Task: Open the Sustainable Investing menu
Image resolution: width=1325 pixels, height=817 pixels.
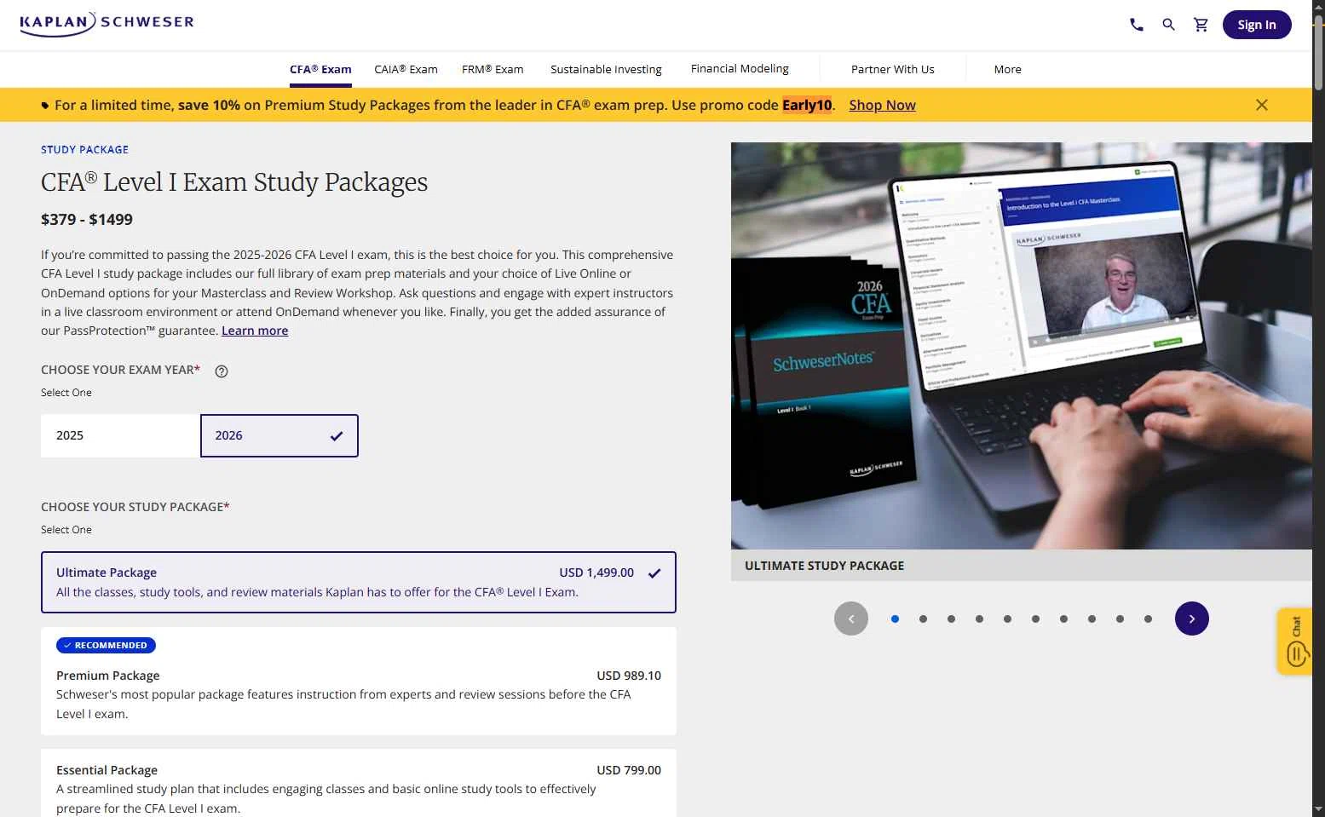Action: tap(606, 69)
